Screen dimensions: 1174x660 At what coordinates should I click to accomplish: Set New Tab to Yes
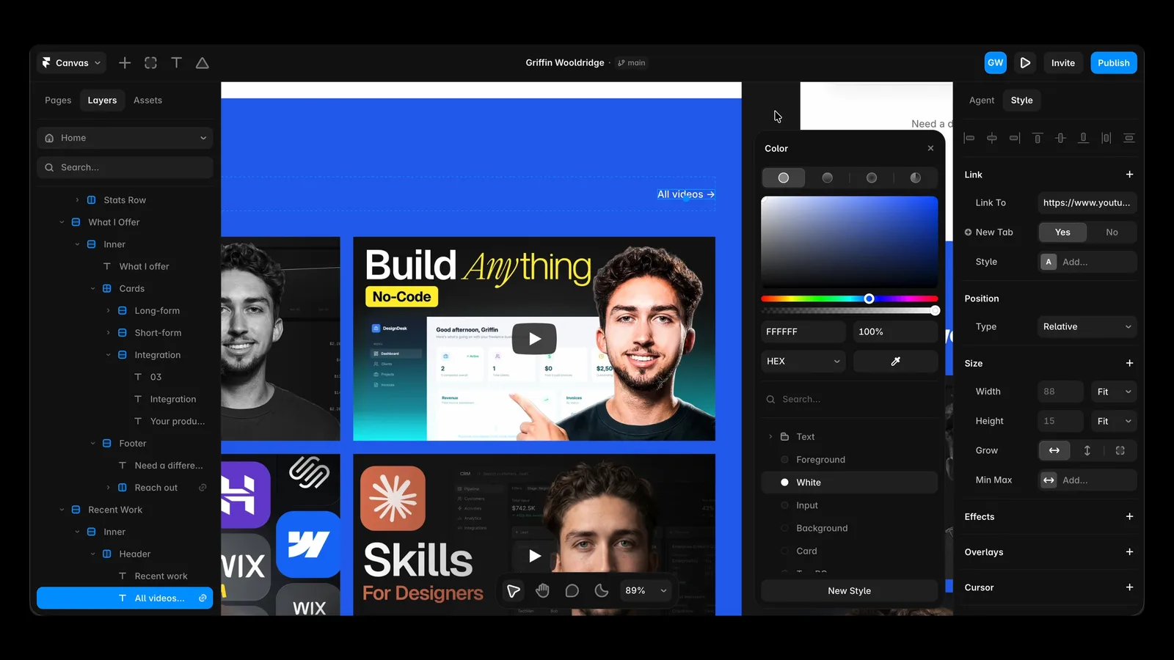pos(1062,232)
